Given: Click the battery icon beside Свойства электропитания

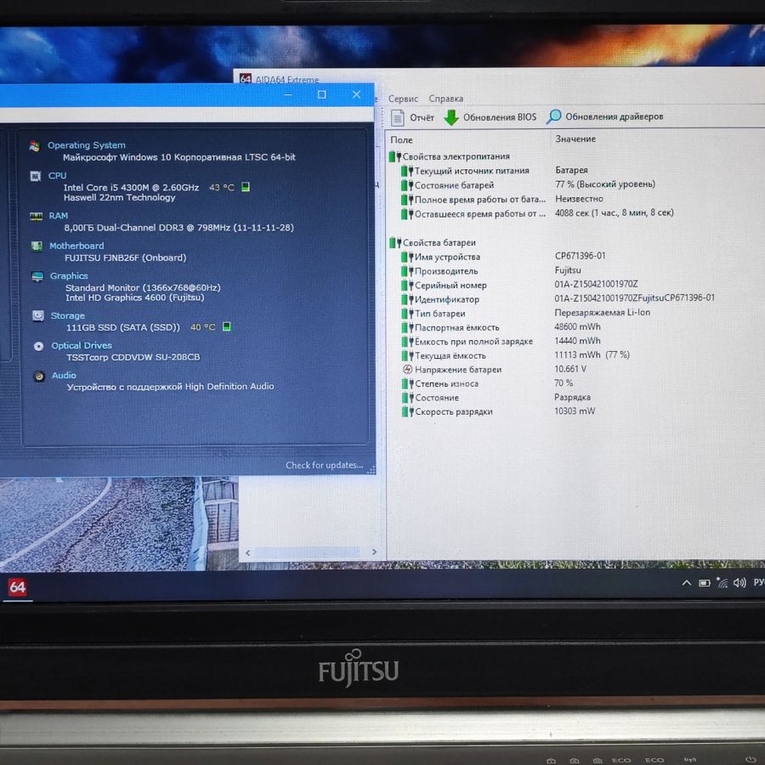Looking at the screenshot, I should (395, 156).
